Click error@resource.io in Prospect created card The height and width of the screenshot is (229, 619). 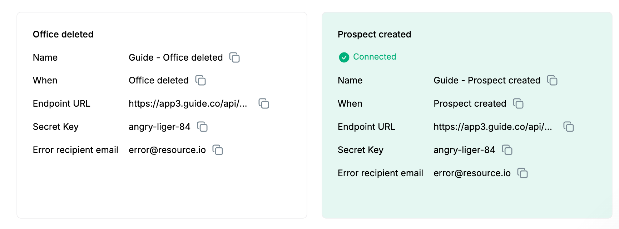(x=472, y=173)
